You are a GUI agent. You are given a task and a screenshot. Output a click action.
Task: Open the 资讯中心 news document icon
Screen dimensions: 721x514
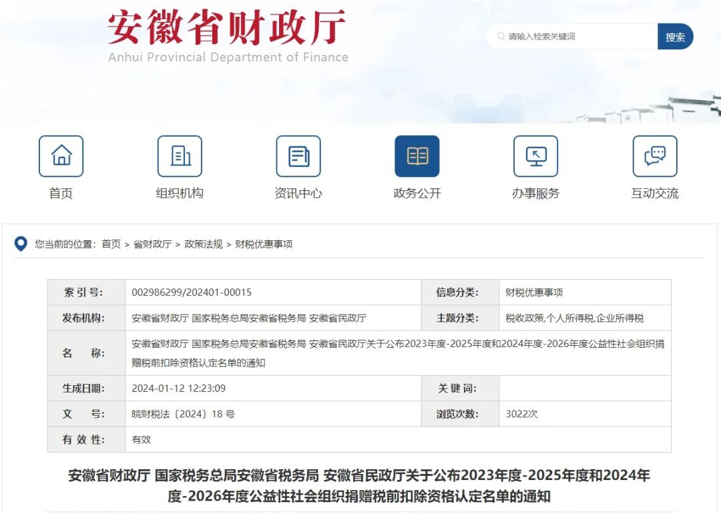pos(298,156)
